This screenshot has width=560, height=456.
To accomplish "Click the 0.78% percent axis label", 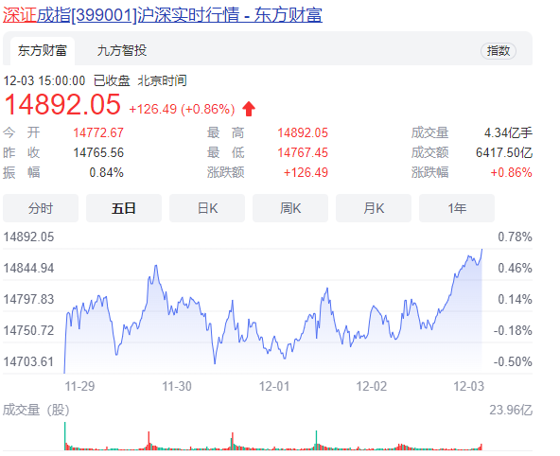I will (515, 237).
